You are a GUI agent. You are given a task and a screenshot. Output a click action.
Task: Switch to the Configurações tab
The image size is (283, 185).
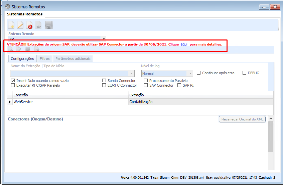click(x=22, y=59)
